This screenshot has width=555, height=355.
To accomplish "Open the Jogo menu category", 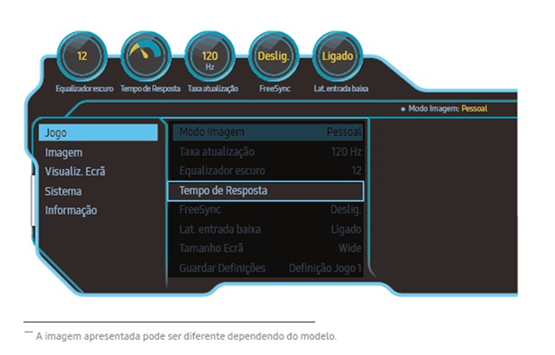I will [x=98, y=132].
